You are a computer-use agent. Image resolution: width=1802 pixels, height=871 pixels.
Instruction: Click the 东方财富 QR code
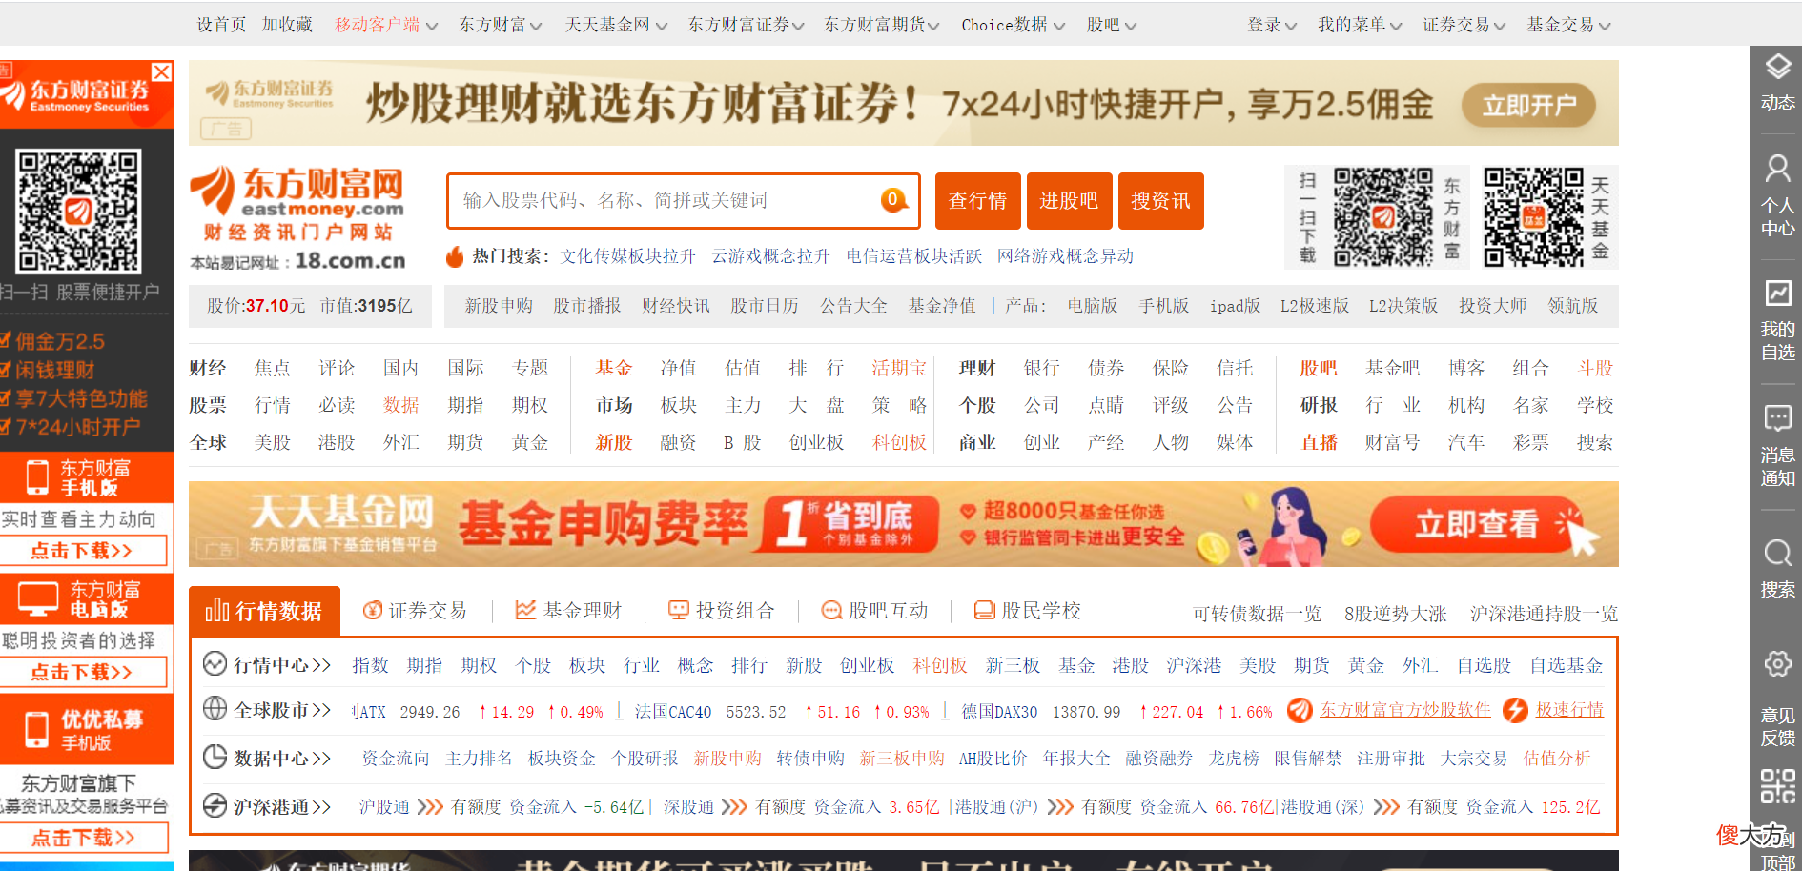tap(1382, 217)
